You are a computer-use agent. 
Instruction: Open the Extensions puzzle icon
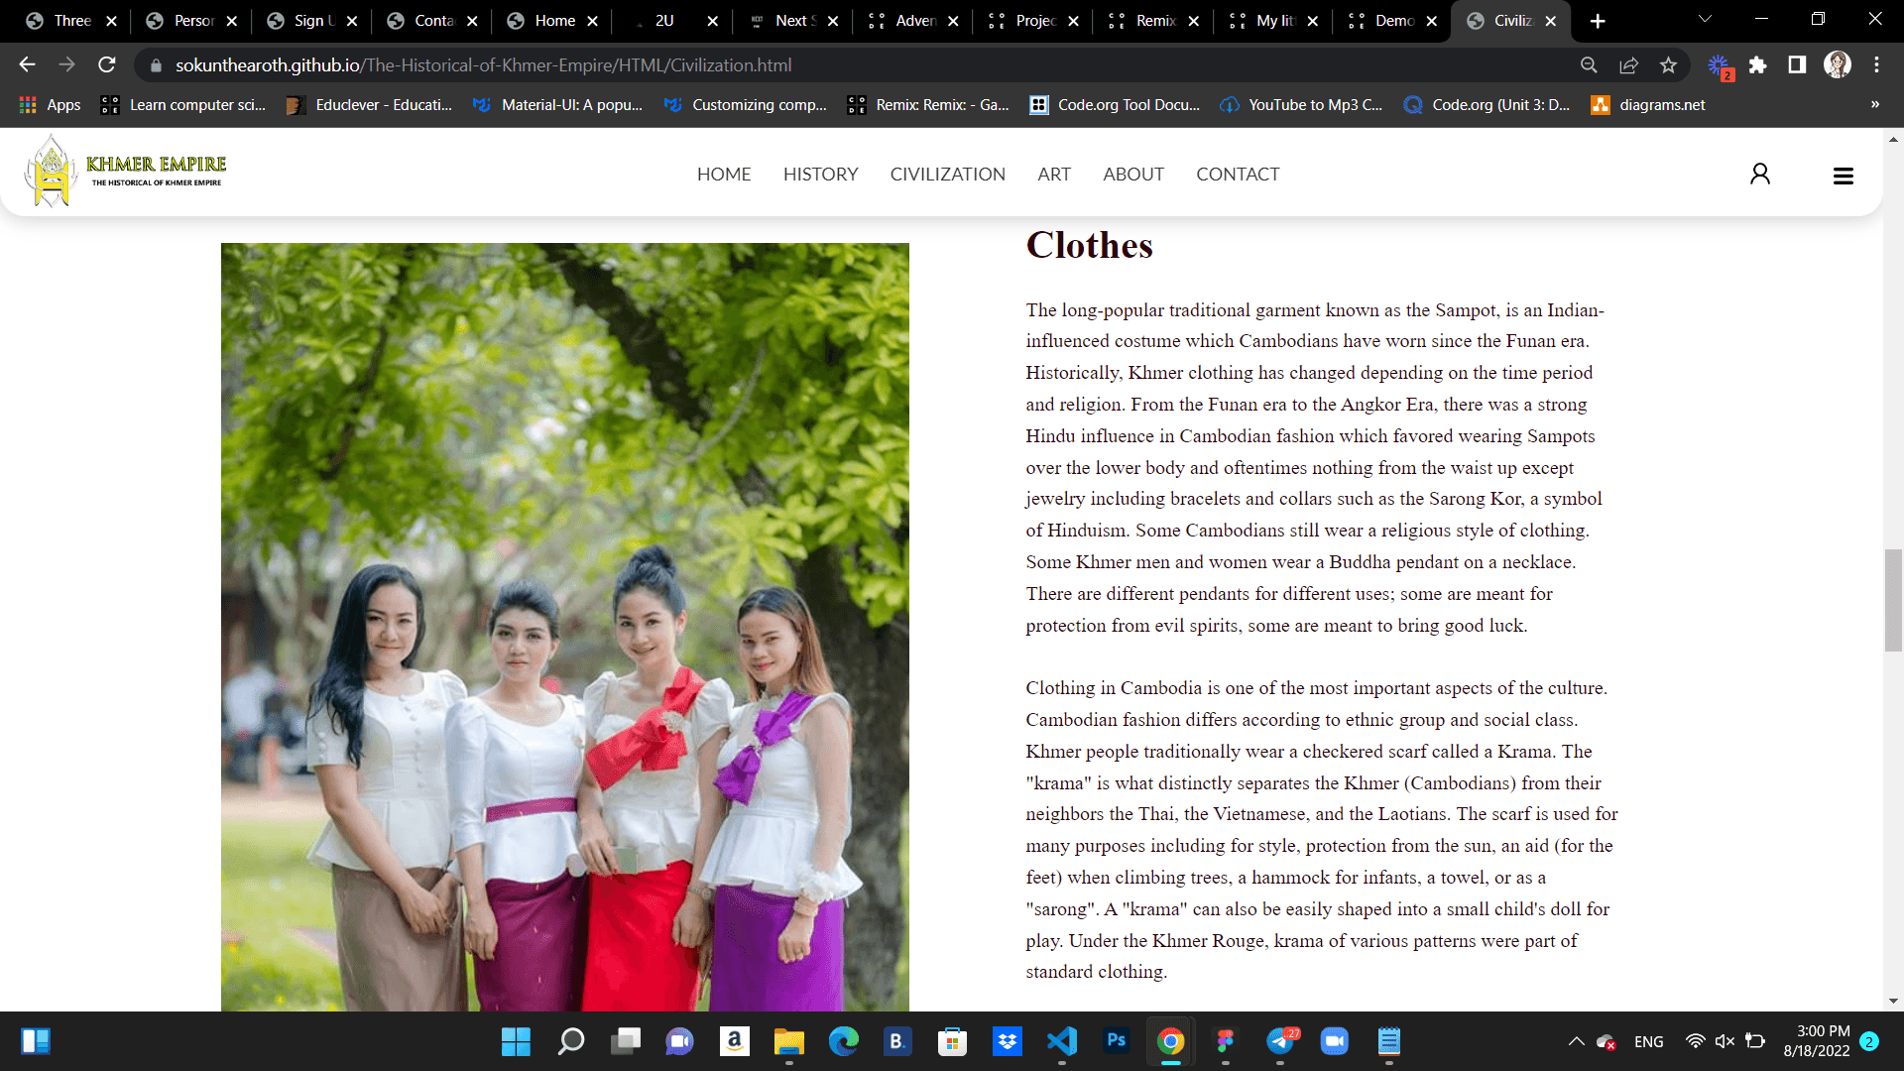click(x=1757, y=64)
